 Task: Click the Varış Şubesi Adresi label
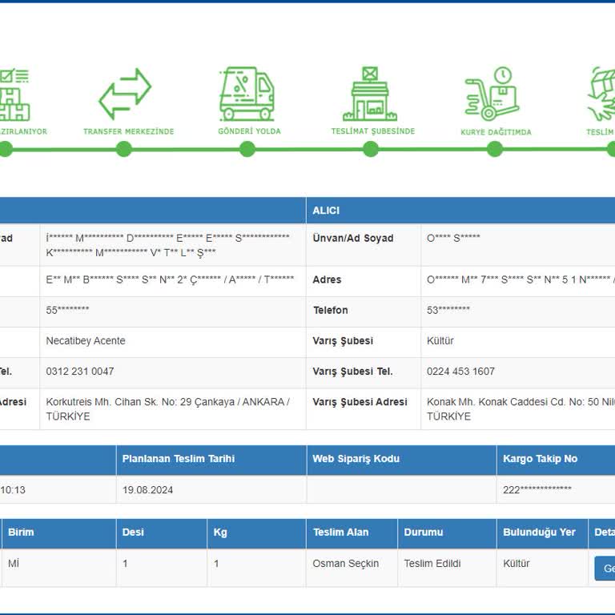point(360,402)
